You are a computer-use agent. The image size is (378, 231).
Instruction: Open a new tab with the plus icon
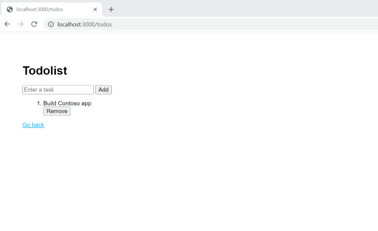point(111,10)
